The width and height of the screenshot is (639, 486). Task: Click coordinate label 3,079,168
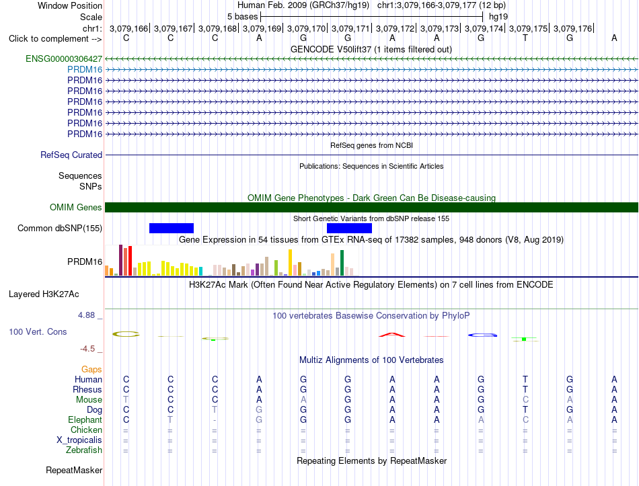[218, 28]
